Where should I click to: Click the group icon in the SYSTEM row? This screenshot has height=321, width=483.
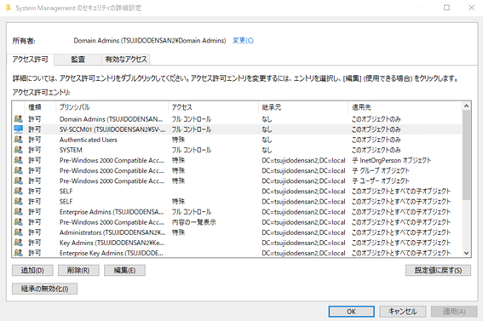[x=19, y=150]
